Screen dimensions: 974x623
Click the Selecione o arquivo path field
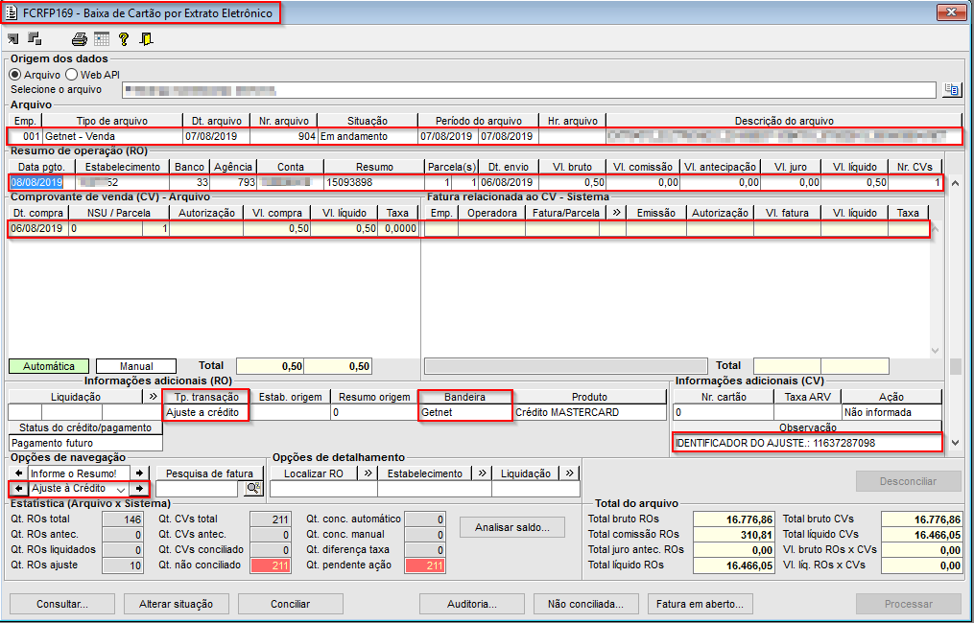[x=528, y=90]
